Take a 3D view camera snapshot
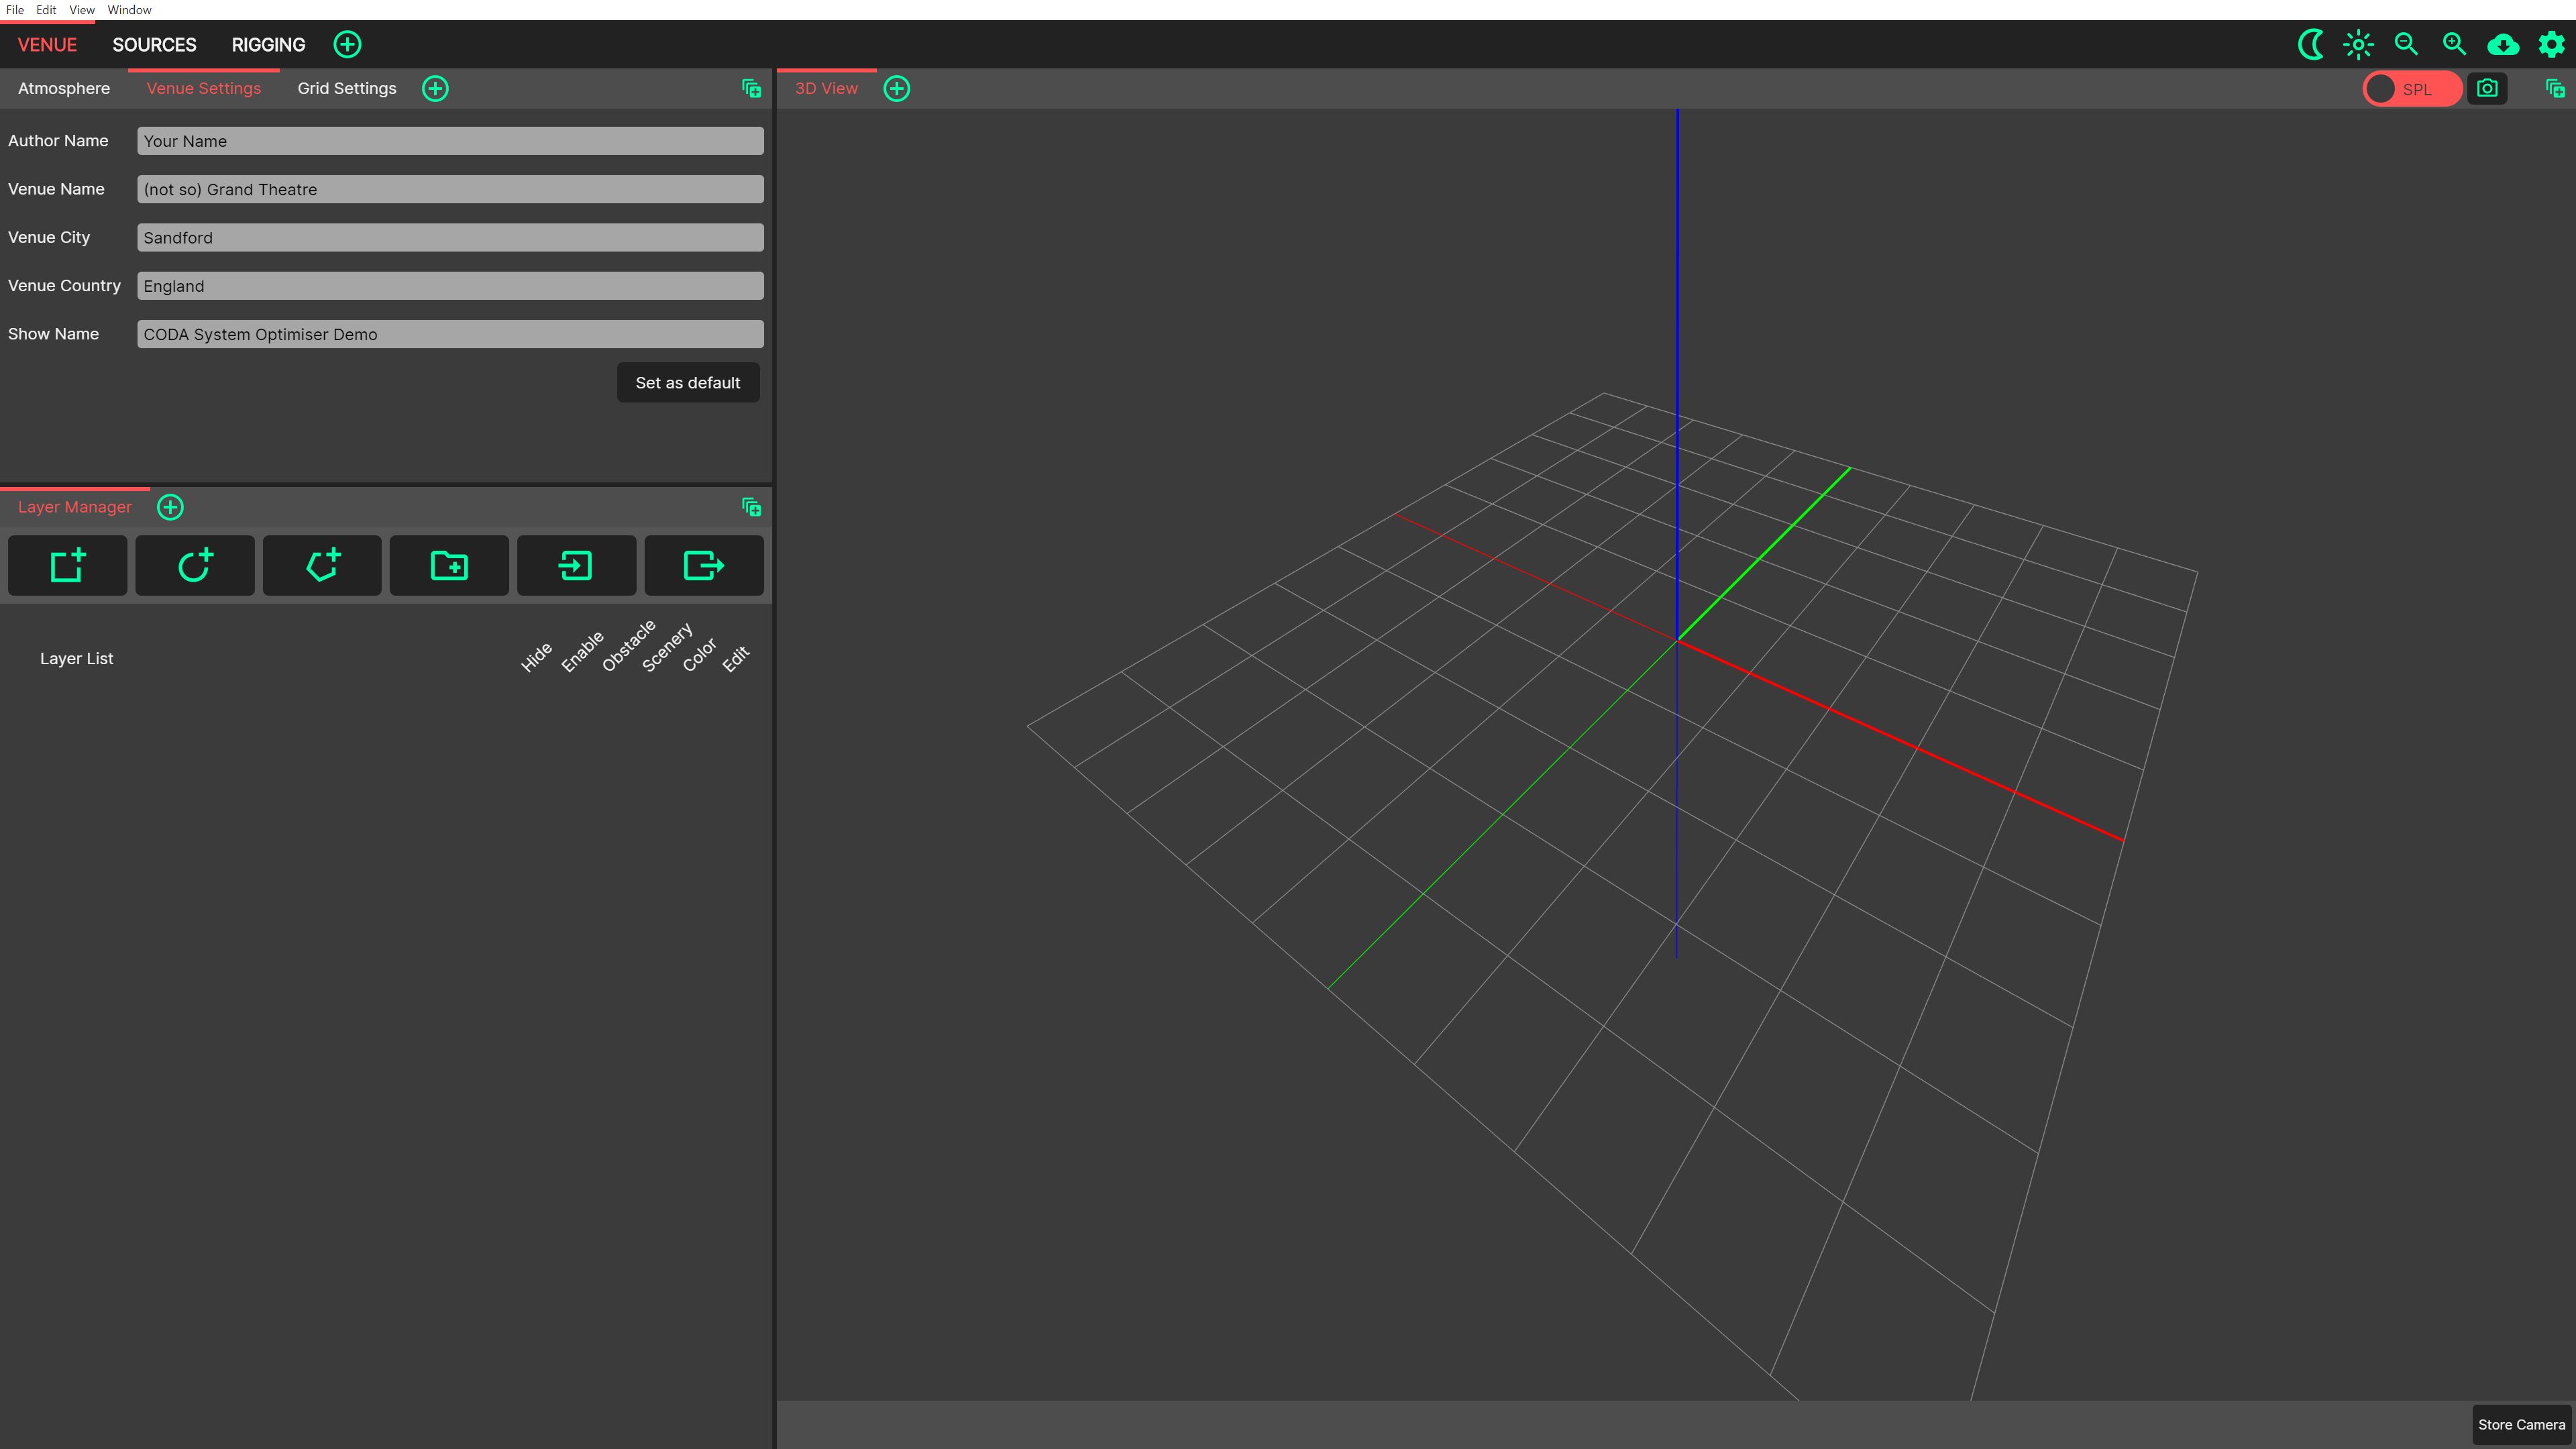The width and height of the screenshot is (2576, 1449). click(x=2487, y=88)
